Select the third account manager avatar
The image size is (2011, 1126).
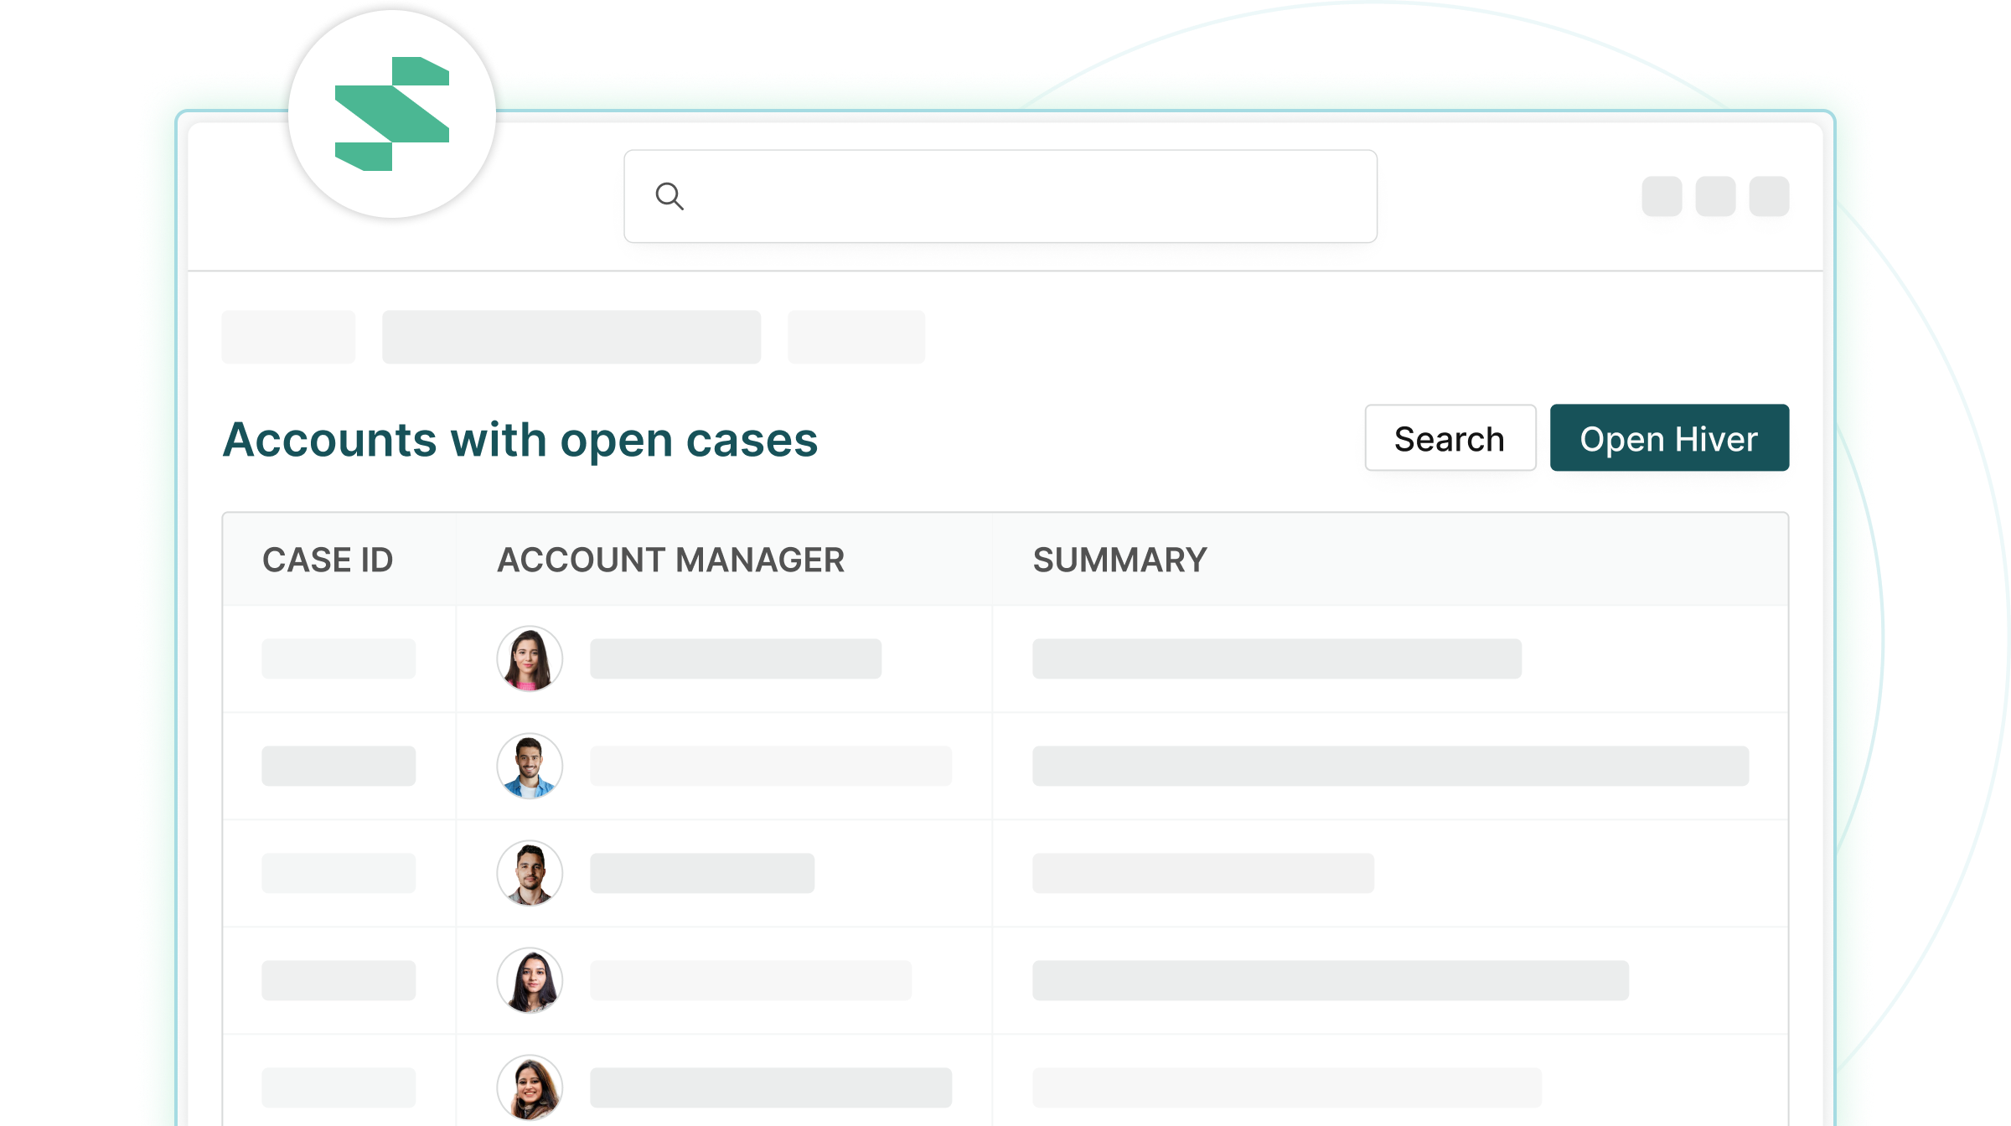530,873
